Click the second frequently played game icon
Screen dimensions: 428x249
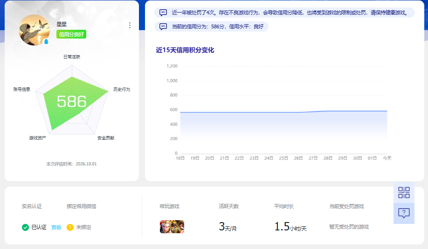pos(178,227)
